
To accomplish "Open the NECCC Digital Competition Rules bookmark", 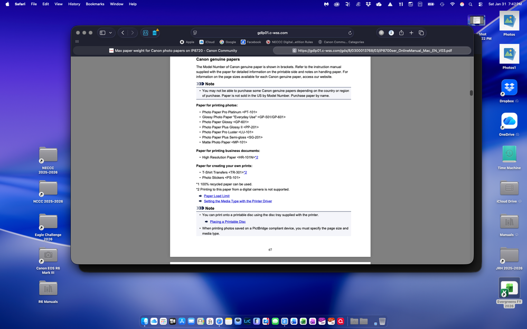I will pyautogui.click(x=289, y=42).
